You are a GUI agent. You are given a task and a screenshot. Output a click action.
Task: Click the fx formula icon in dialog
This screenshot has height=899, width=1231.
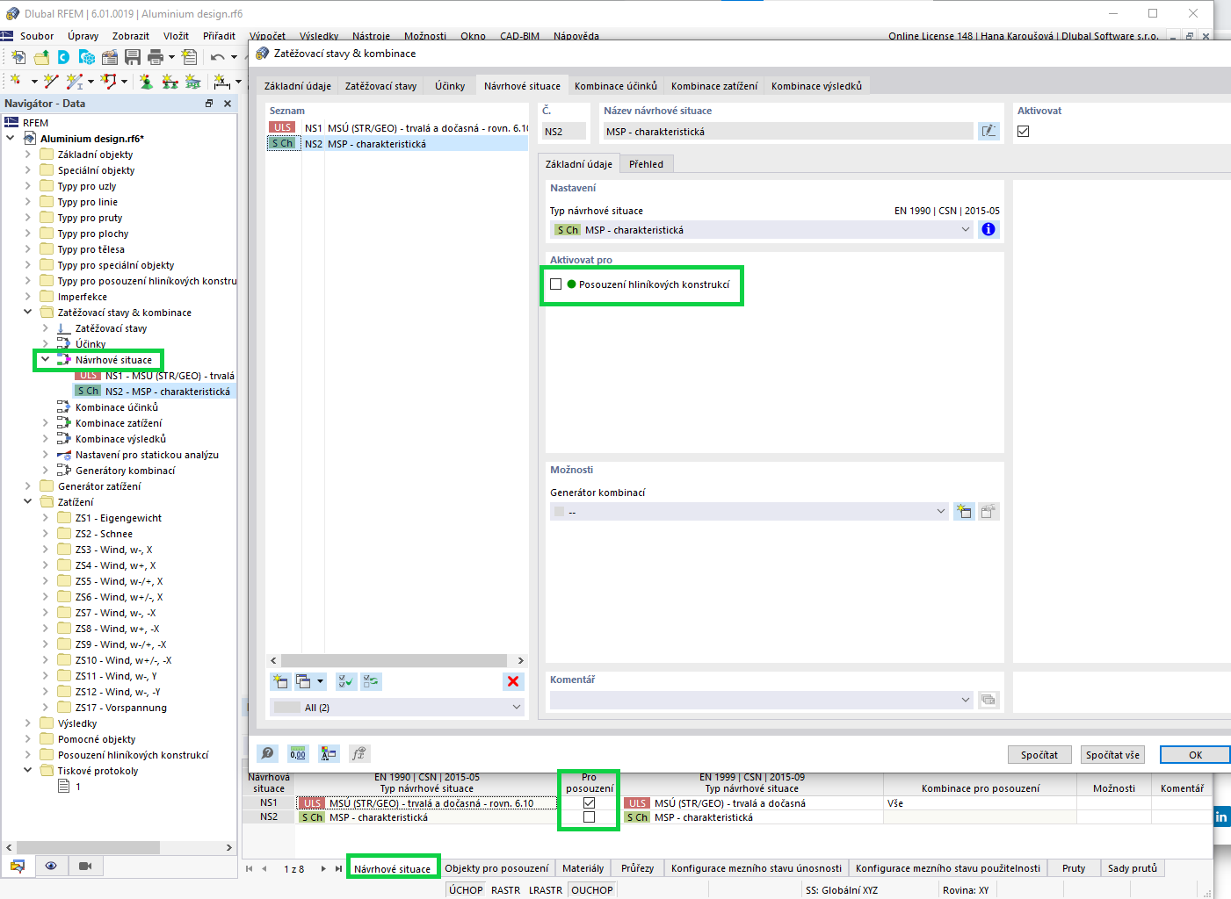[358, 753]
